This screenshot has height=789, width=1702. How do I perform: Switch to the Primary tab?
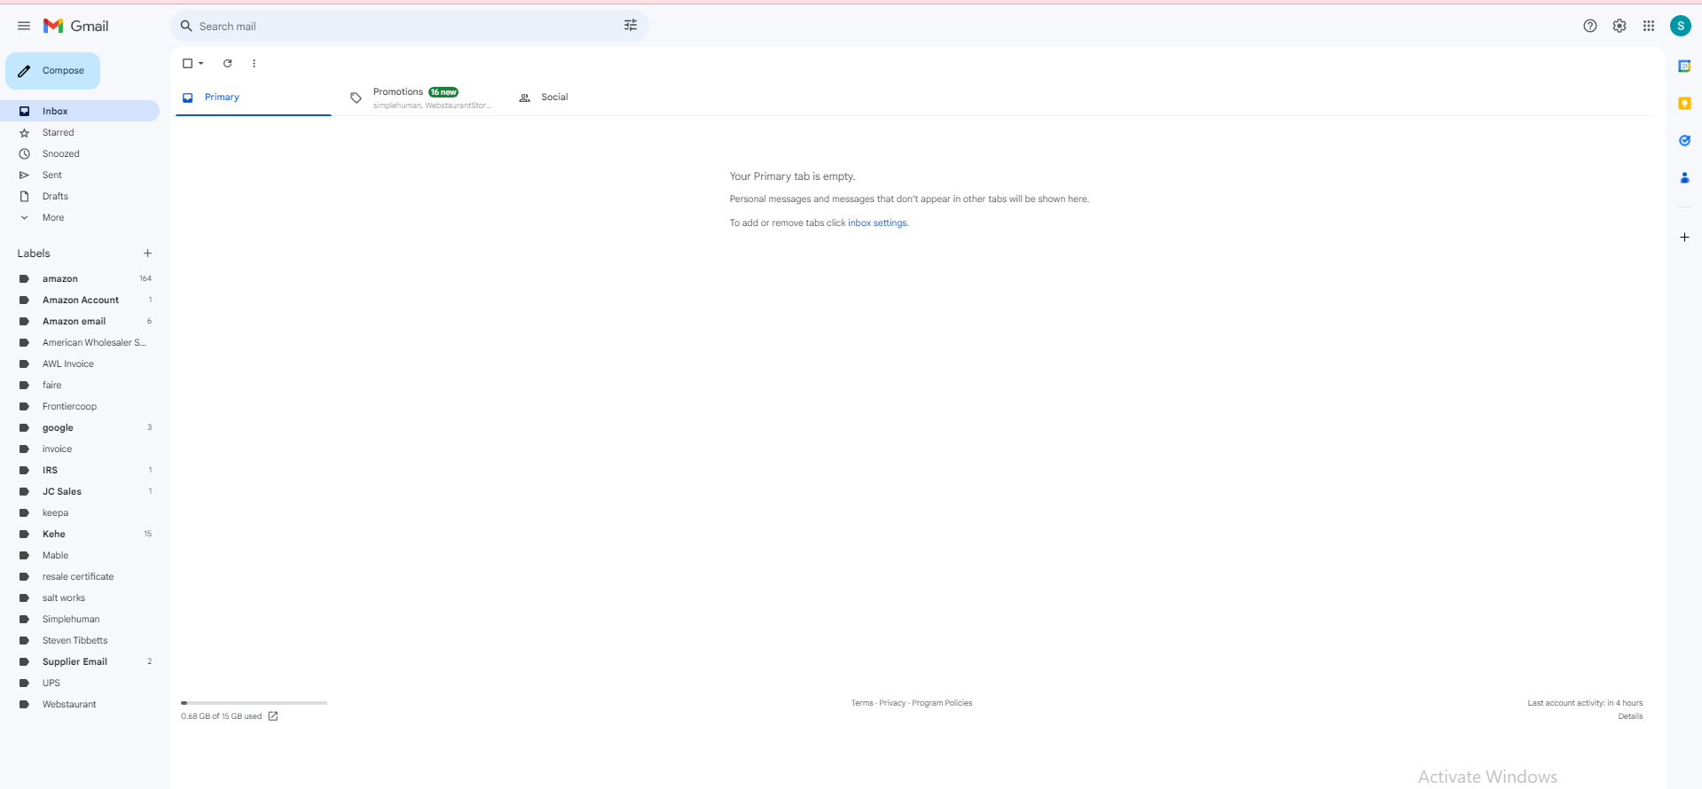pos(254,98)
